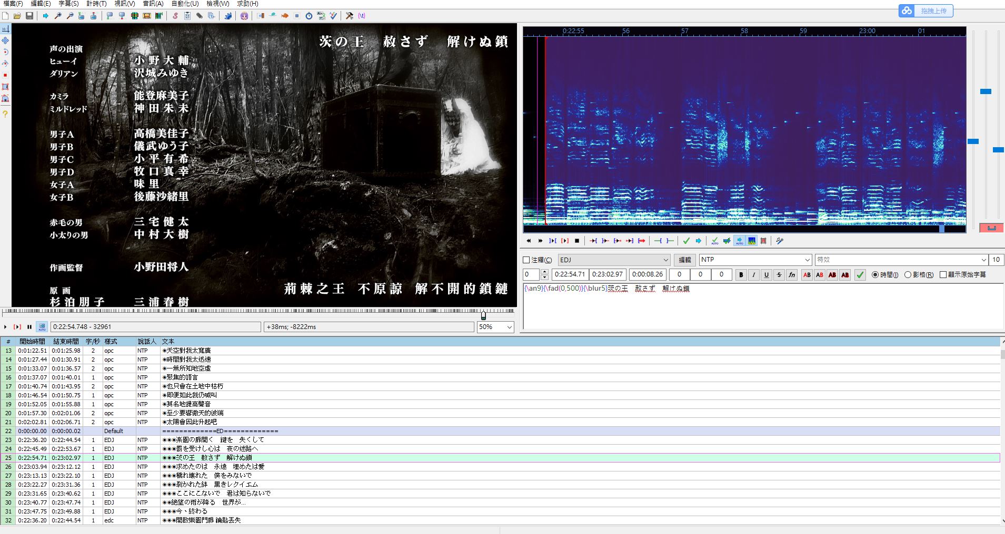Toggle karaoke mode icon
Screen dimensions: 1005x534
point(780,241)
